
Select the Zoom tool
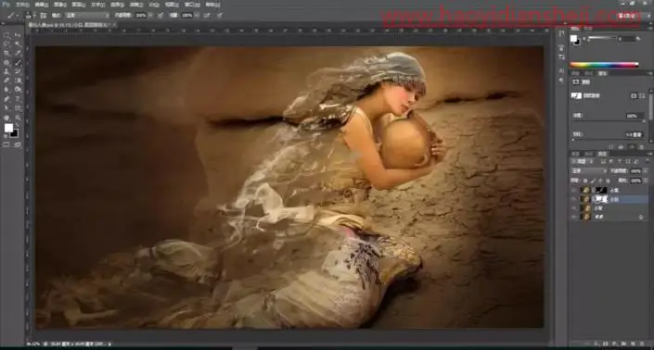18,118
